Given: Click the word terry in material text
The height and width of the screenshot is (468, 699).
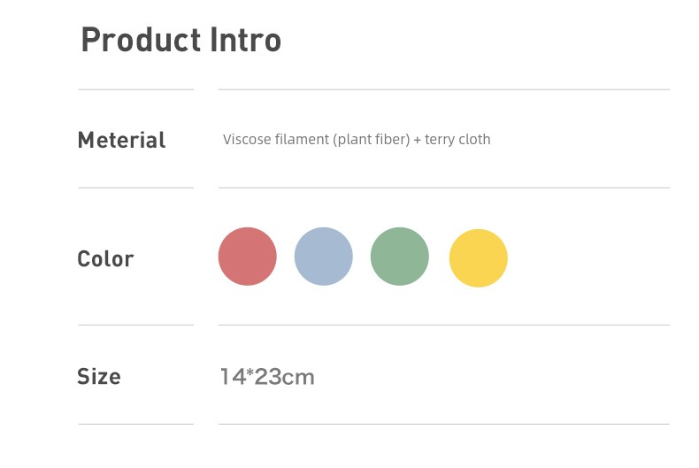Looking at the screenshot, I should coord(440,140).
